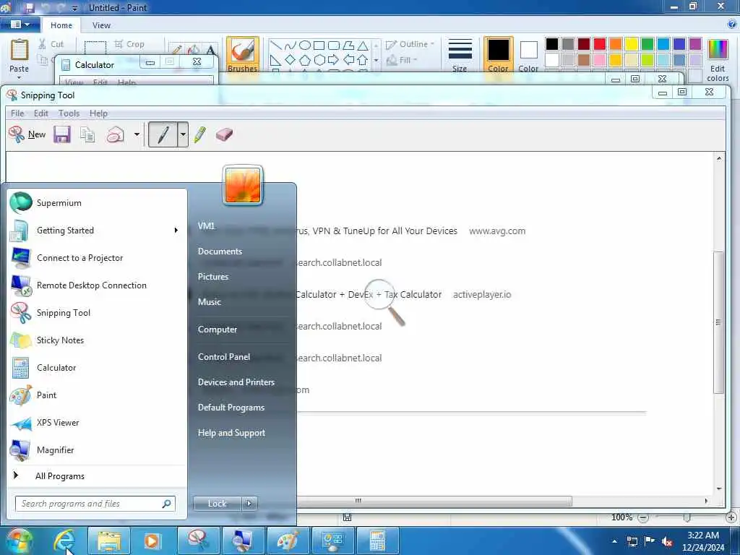Open Documents from Start menu
Image resolution: width=740 pixels, height=555 pixels.
220,251
